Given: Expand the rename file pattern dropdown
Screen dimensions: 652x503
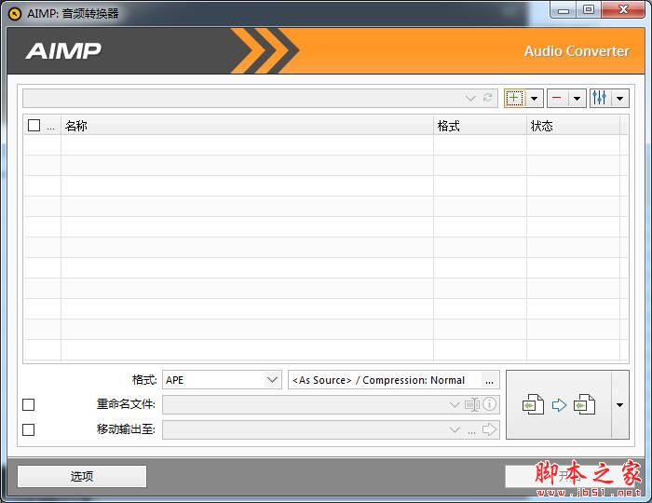Looking at the screenshot, I should pyautogui.click(x=455, y=404).
